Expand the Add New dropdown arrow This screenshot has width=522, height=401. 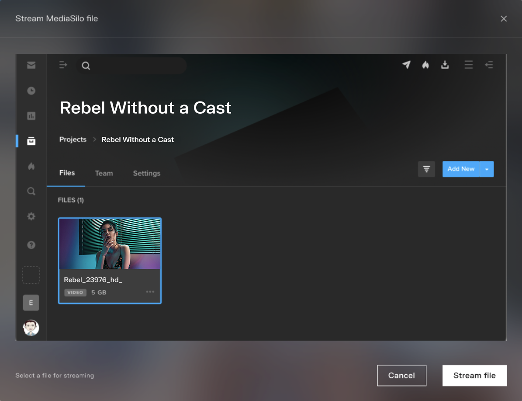[487, 169]
